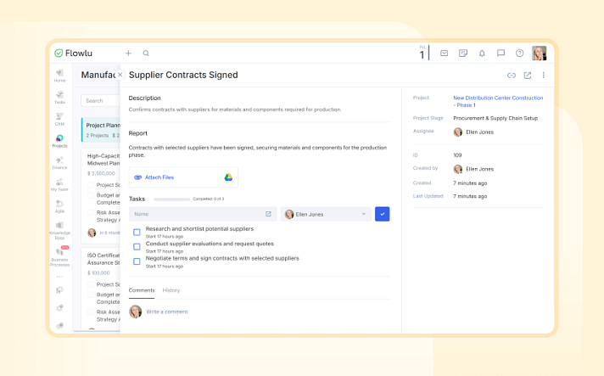Open the High-Capacity Midwest Plant project card

click(x=101, y=196)
